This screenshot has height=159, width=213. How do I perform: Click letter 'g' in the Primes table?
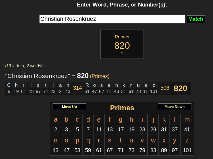pyautogui.click(x=121, y=120)
